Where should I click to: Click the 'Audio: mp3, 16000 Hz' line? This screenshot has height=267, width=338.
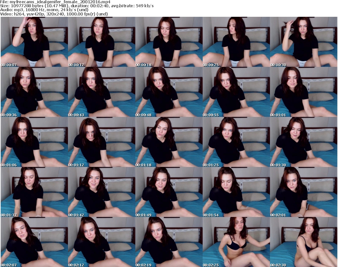[x=44, y=10]
